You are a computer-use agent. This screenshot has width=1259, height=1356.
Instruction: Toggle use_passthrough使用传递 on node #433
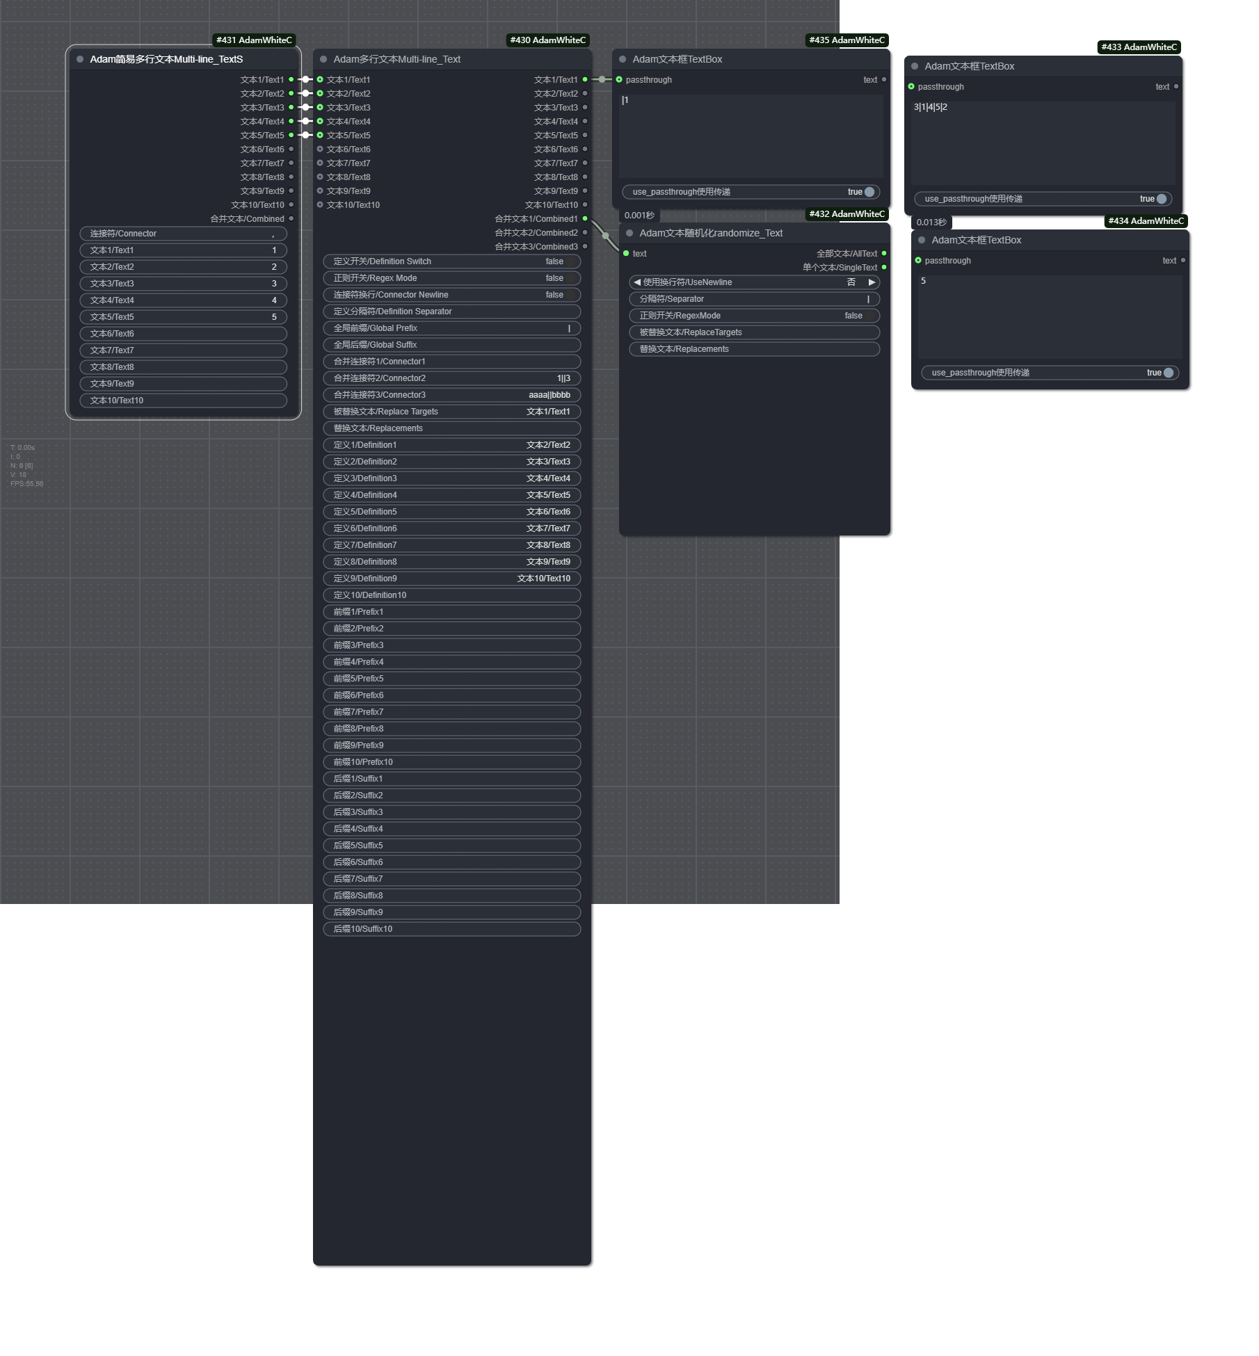tap(1043, 199)
